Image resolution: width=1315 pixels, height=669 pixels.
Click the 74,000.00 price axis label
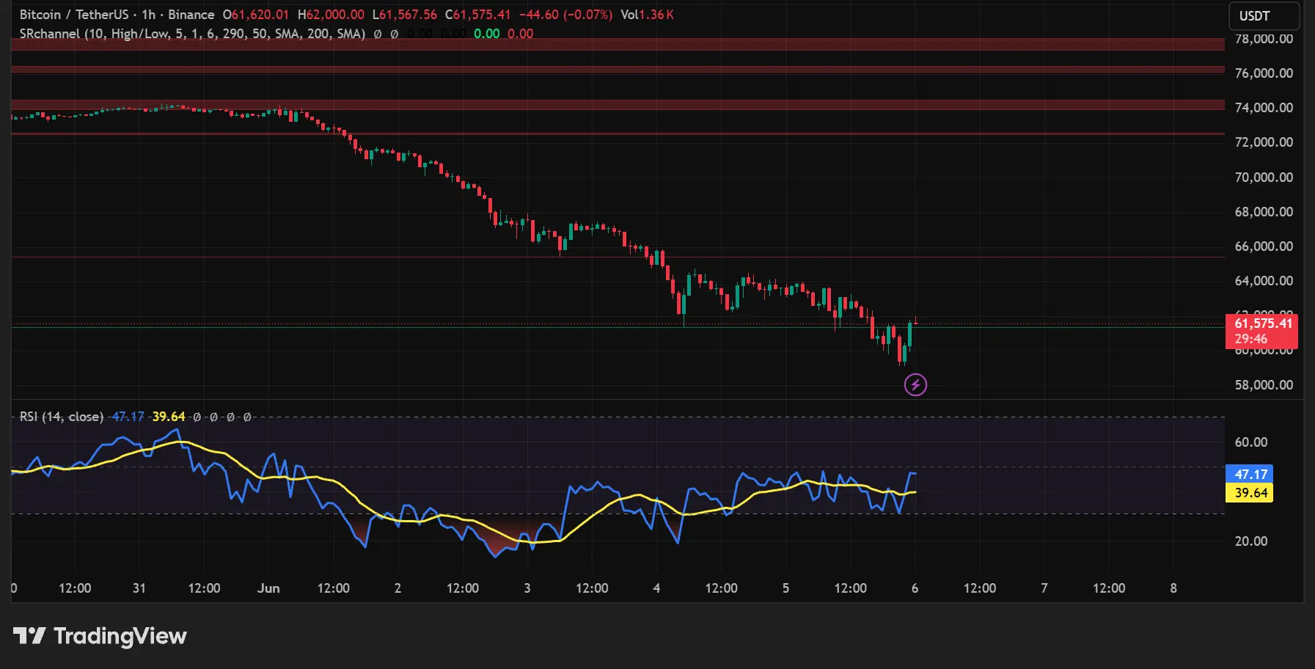1264,108
